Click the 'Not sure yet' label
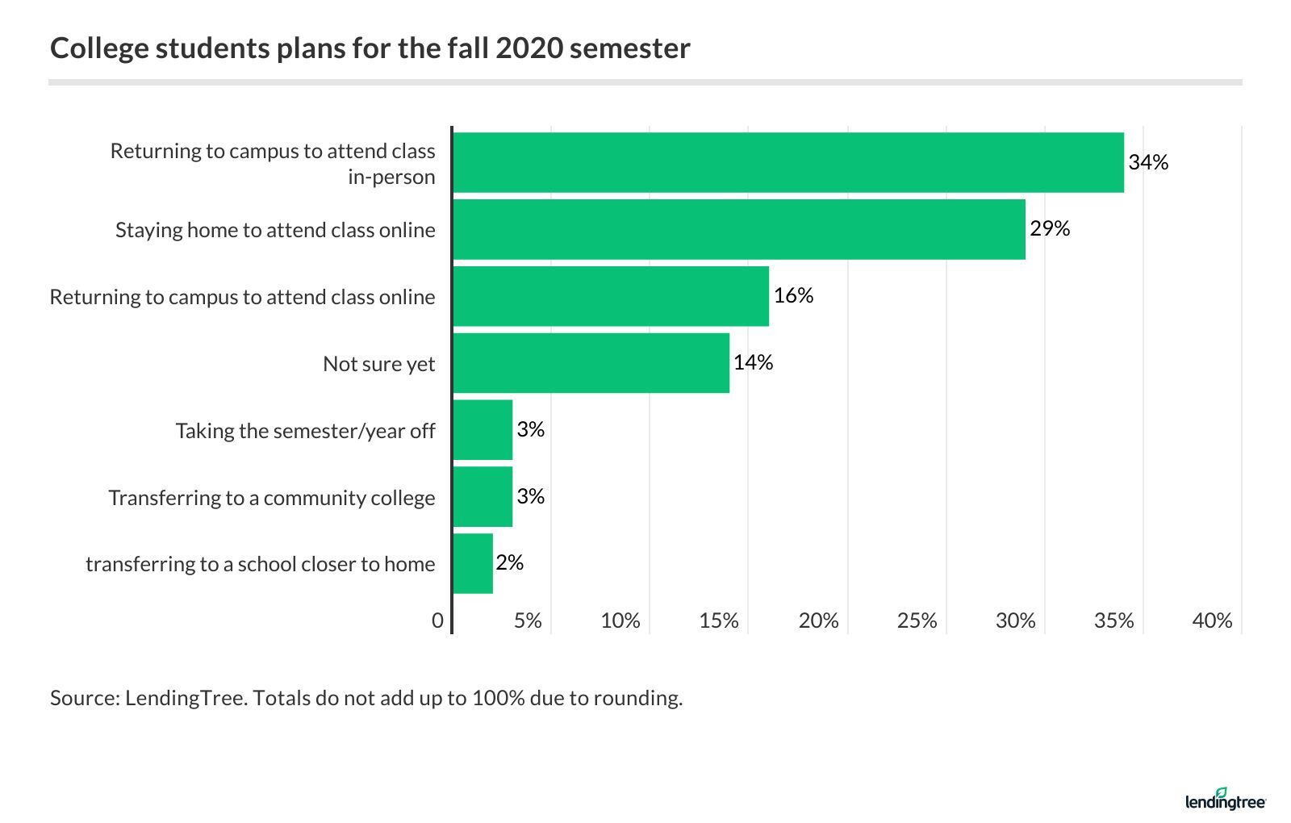1291x823 pixels. pos(378,364)
